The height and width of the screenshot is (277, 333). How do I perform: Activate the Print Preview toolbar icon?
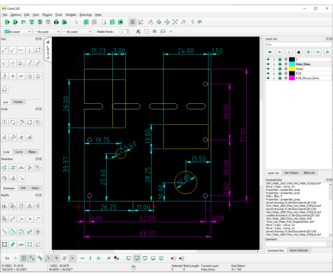(64, 22)
